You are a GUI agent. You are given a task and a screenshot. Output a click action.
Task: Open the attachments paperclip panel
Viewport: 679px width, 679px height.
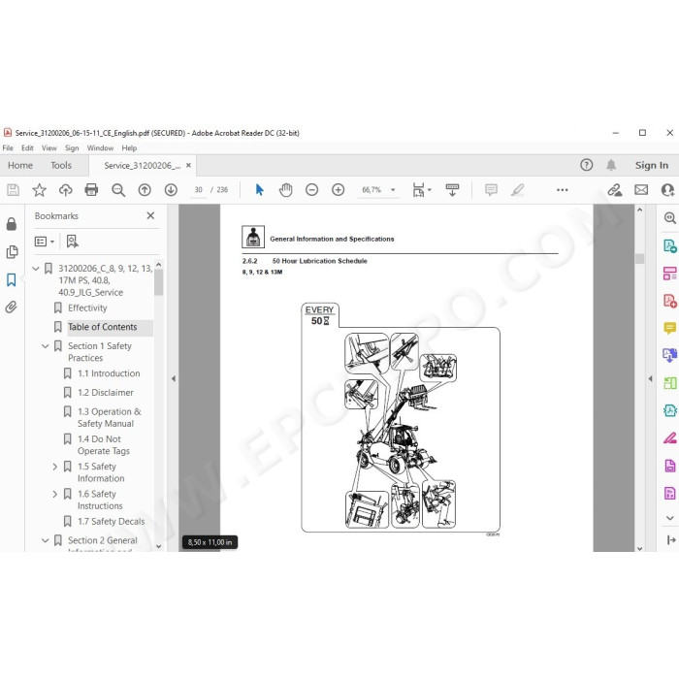pyautogui.click(x=12, y=307)
